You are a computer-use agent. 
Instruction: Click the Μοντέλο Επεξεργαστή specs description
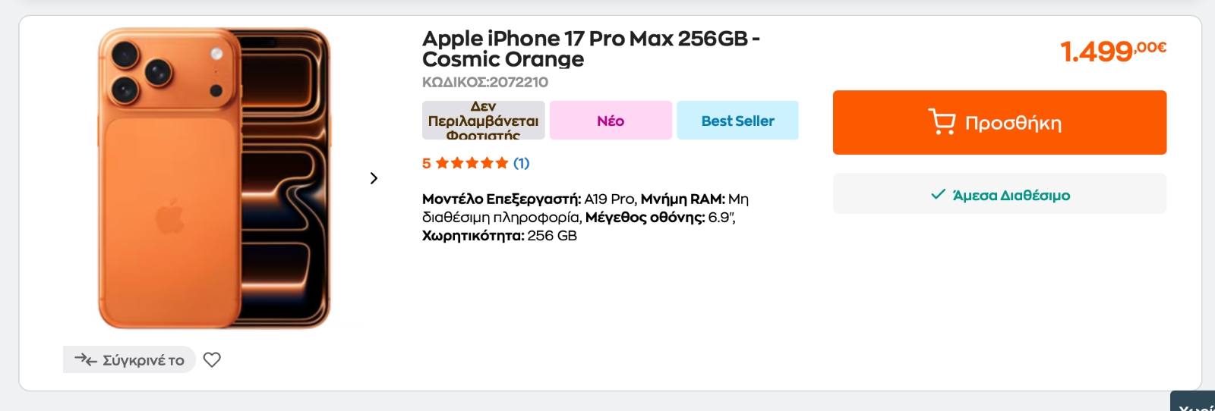585,217
